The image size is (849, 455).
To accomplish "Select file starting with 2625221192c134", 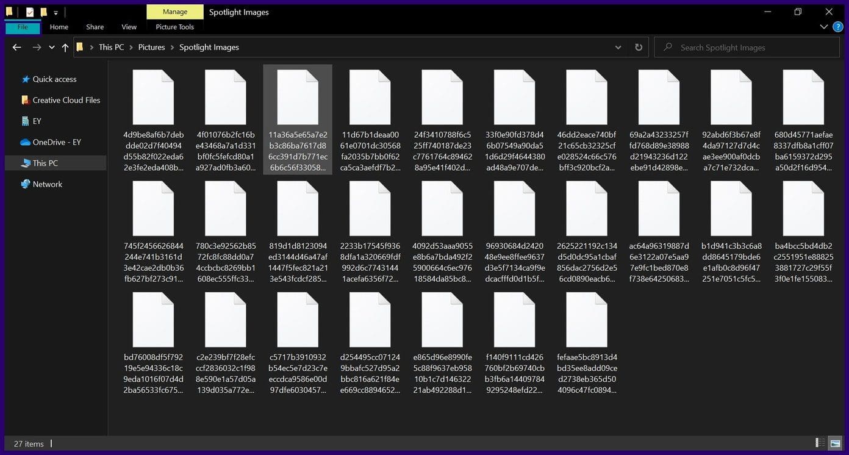I will [587, 232].
